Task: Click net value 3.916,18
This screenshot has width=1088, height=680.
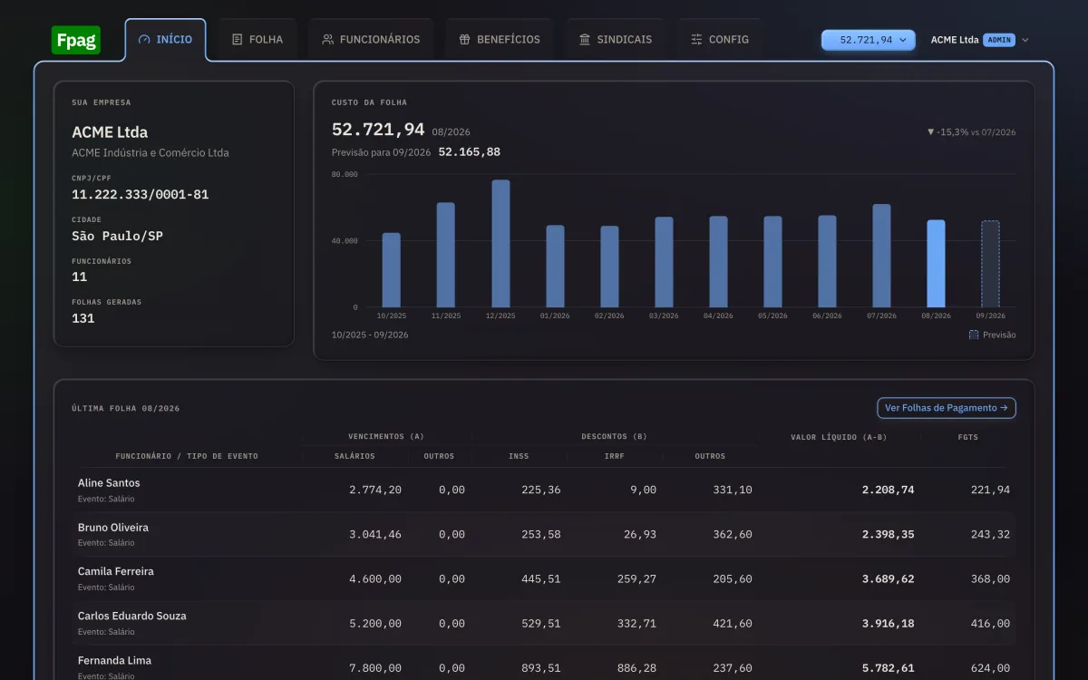Action: pos(888,623)
